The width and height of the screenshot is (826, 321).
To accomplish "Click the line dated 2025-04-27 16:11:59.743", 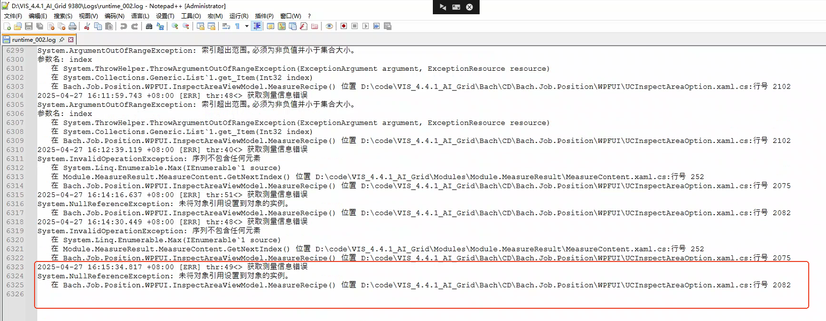I will [x=172, y=96].
